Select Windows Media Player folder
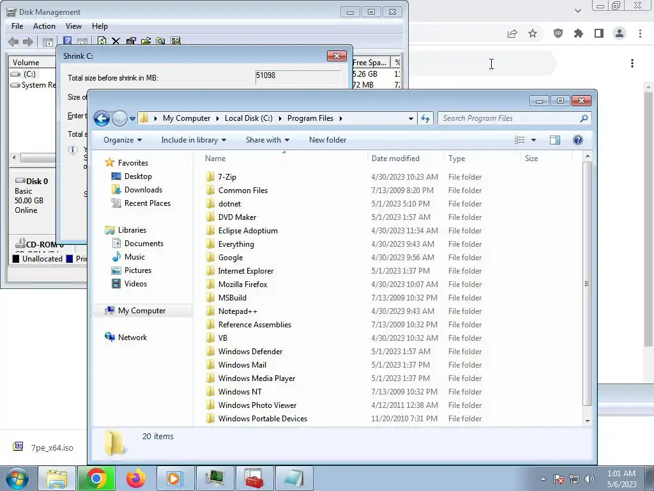This screenshot has height=491, width=654. point(257,378)
